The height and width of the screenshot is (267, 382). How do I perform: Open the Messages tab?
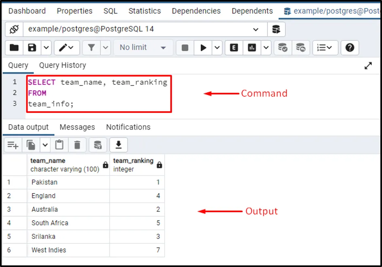click(77, 127)
